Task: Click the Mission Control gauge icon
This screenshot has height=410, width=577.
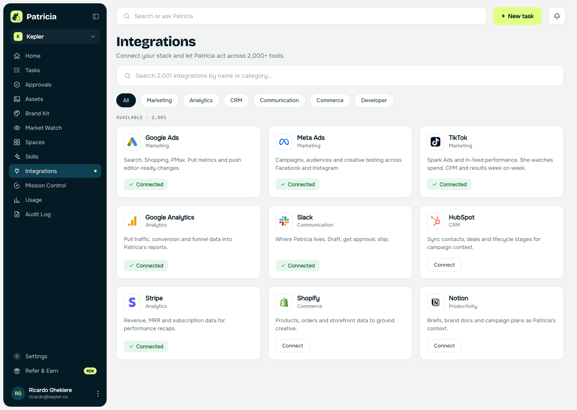Action: point(17,185)
